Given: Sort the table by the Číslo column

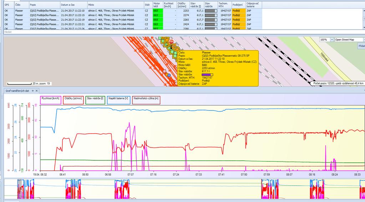Looking at the screenshot, I should pyautogui.click(x=21, y=5).
